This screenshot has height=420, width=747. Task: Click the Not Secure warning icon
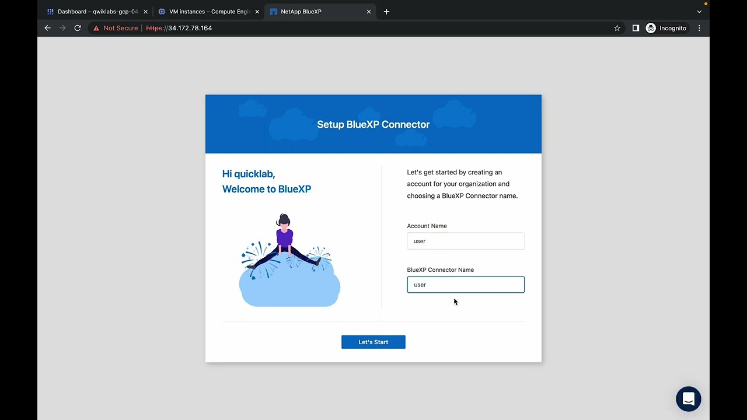(x=96, y=28)
